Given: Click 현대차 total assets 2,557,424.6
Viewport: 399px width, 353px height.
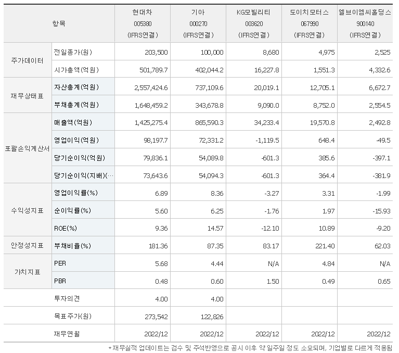Looking at the screenshot, I should pyautogui.click(x=151, y=88).
